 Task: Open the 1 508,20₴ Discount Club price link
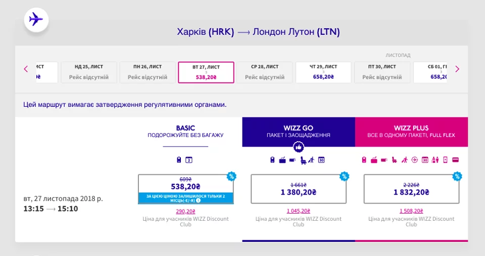coord(411,211)
